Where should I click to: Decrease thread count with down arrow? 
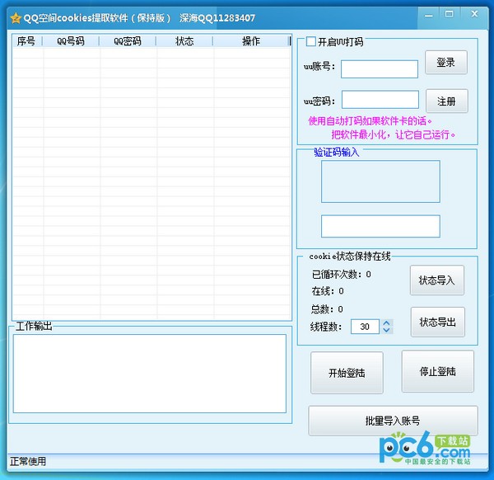387,330
